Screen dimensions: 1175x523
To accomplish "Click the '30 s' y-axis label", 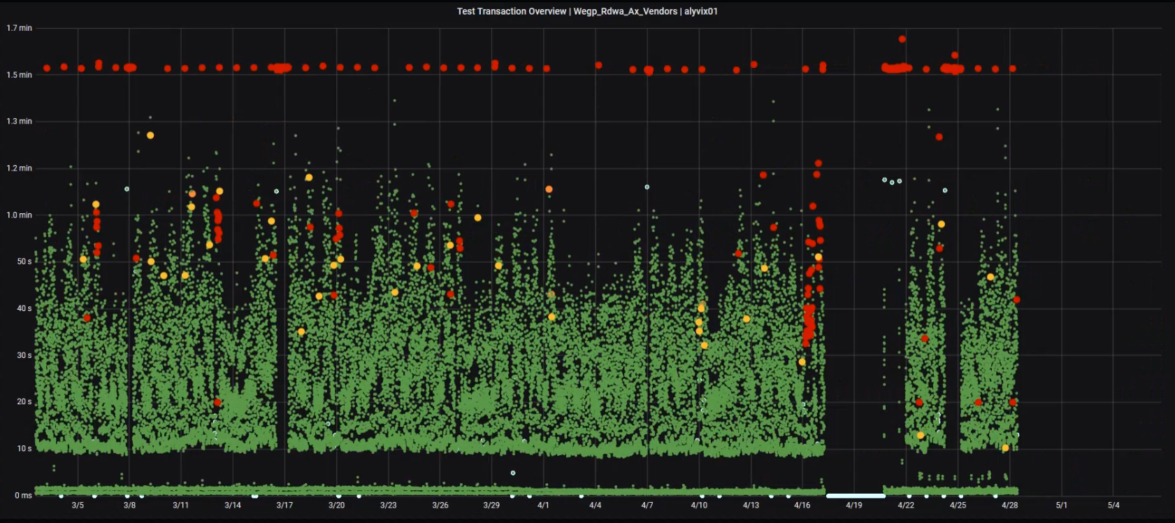I will (24, 355).
